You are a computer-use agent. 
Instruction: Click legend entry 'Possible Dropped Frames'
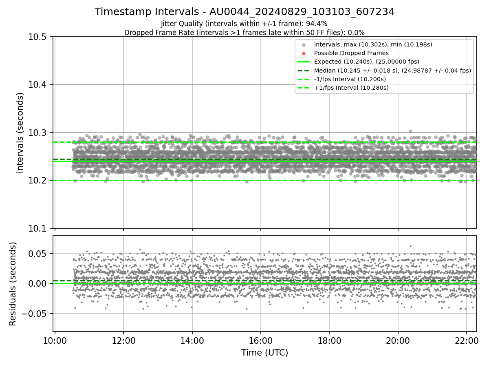click(x=351, y=53)
